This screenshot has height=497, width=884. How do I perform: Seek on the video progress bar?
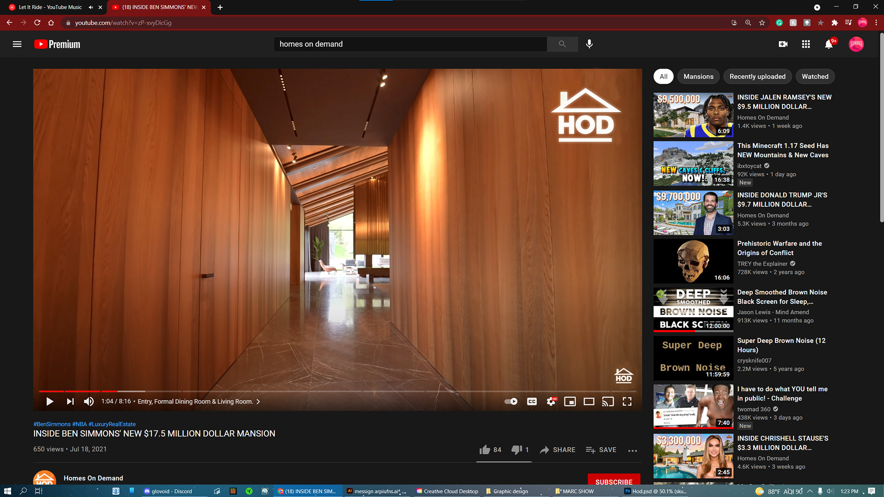pos(322,391)
